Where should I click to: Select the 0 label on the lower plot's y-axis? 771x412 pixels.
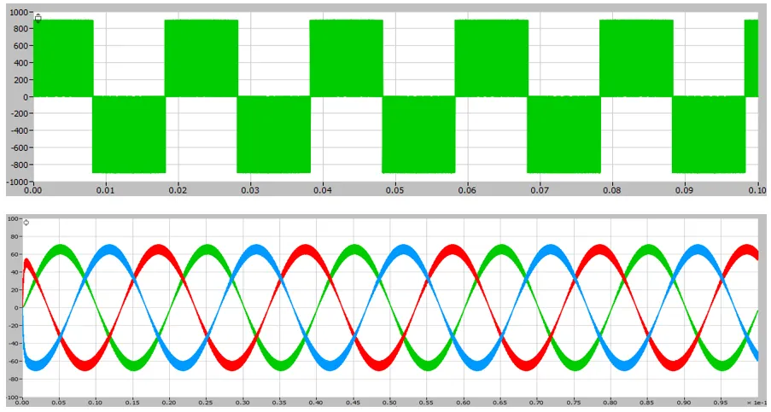pyautogui.click(x=17, y=308)
